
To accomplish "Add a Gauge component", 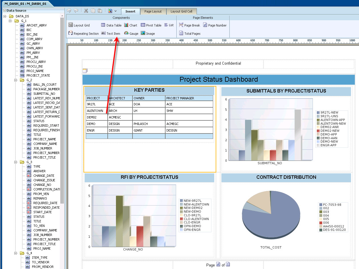I will click(131, 33).
